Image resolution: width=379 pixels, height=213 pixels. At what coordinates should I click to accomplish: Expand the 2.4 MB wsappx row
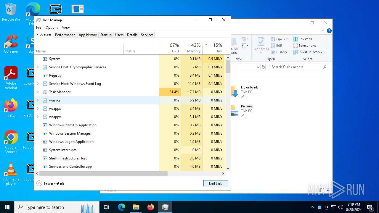coord(38,109)
